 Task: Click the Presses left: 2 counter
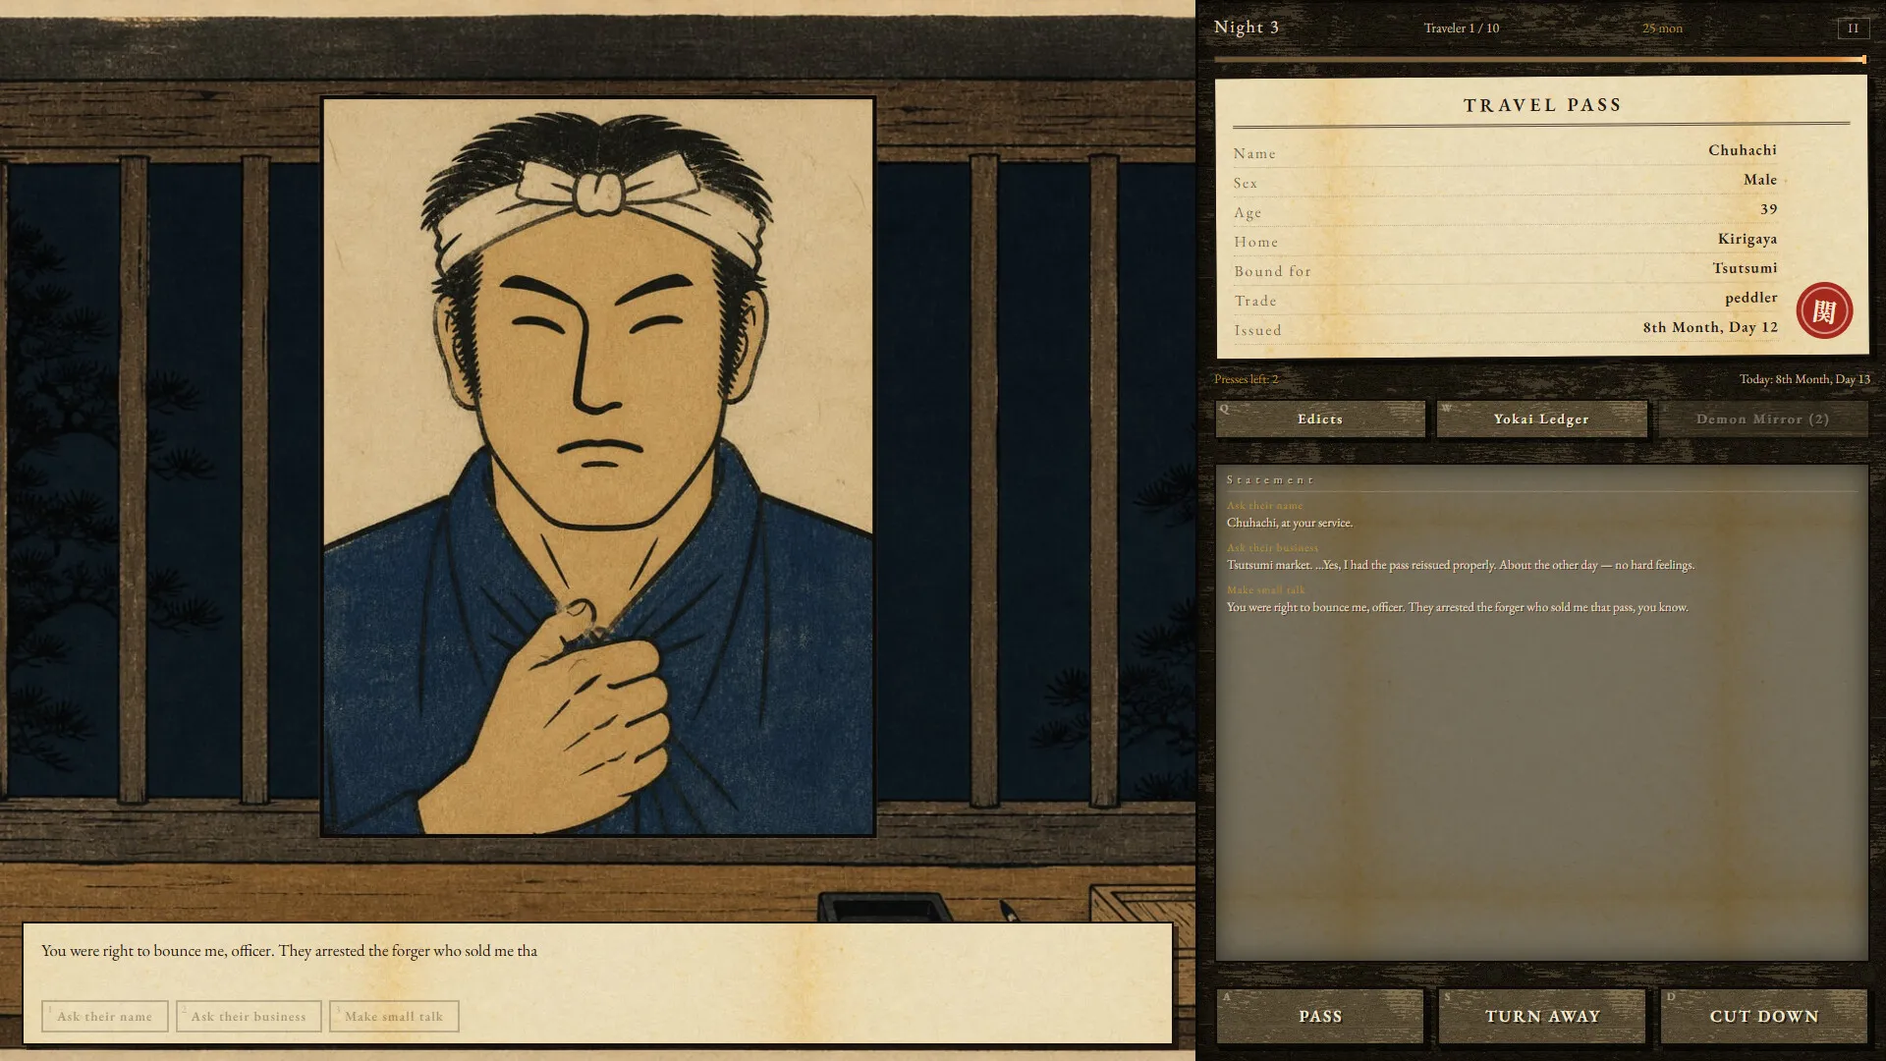coord(1246,379)
